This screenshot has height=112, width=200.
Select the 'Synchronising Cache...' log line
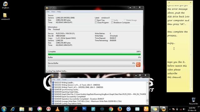click(66, 90)
